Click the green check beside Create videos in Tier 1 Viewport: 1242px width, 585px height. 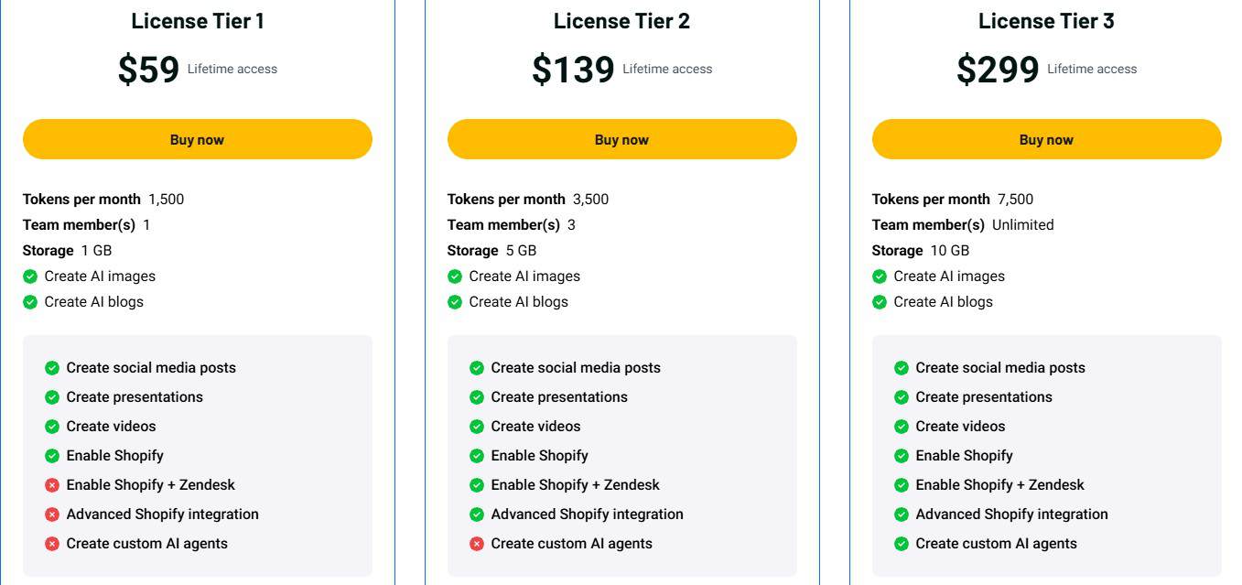52,426
